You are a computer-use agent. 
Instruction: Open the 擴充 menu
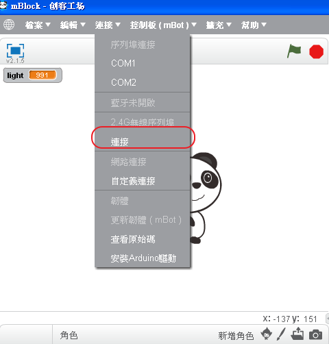pyautogui.click(x=219, y=25)
